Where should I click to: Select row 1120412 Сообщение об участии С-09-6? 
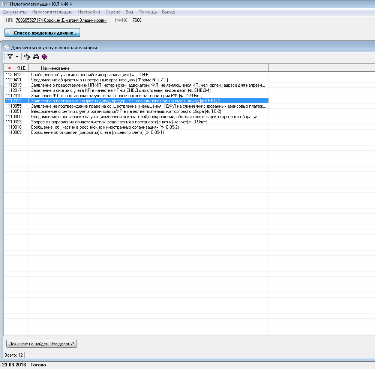click(90, 75)
